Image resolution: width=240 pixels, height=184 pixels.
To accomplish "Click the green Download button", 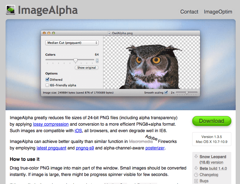I will [x=212, y=121].
